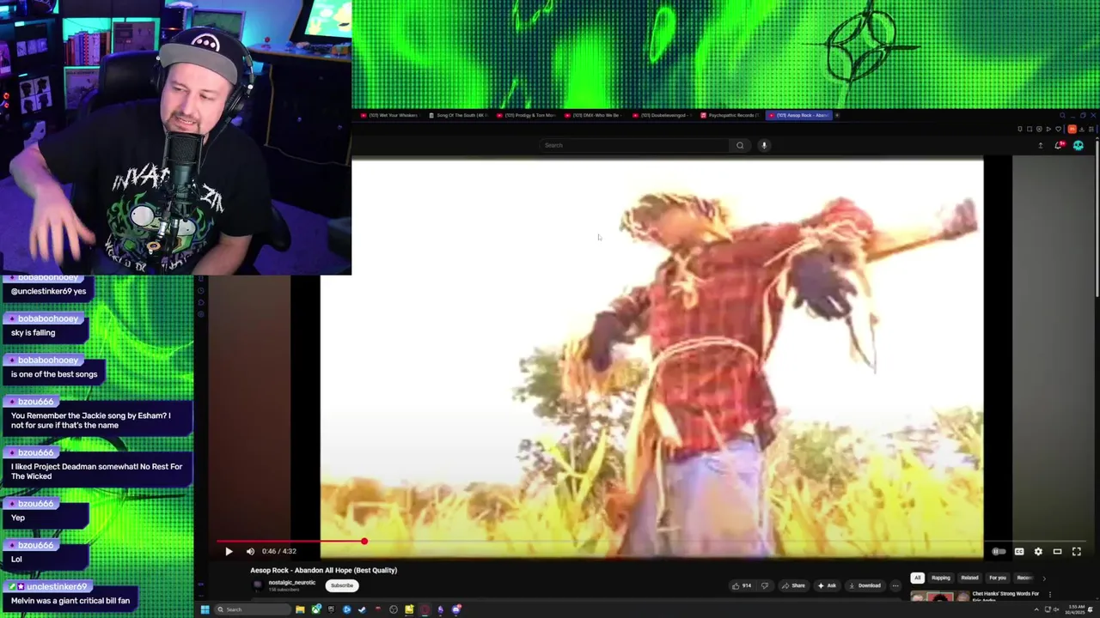Image resolution: width=1100 pixels, height=618 pixels.
Task: Open the nostalgic_neurotic channel avatar
Action: [x=258, y=585]
